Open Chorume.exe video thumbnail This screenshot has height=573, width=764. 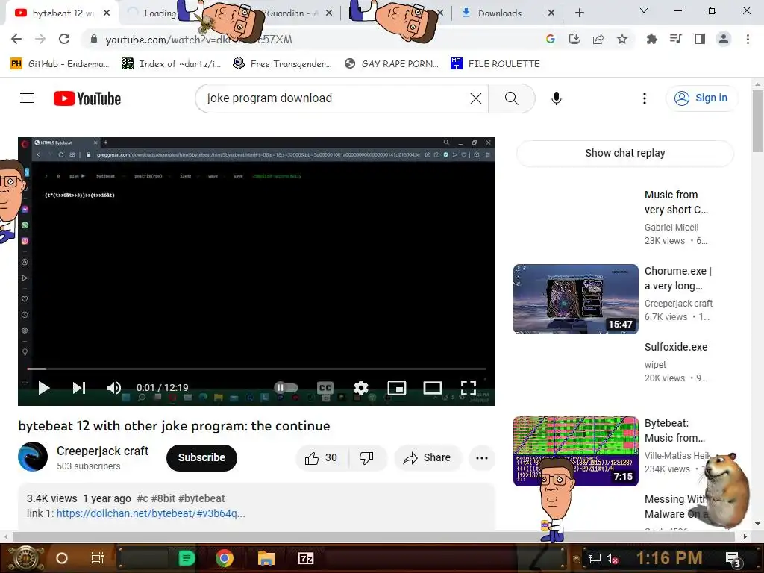point(575,299)
